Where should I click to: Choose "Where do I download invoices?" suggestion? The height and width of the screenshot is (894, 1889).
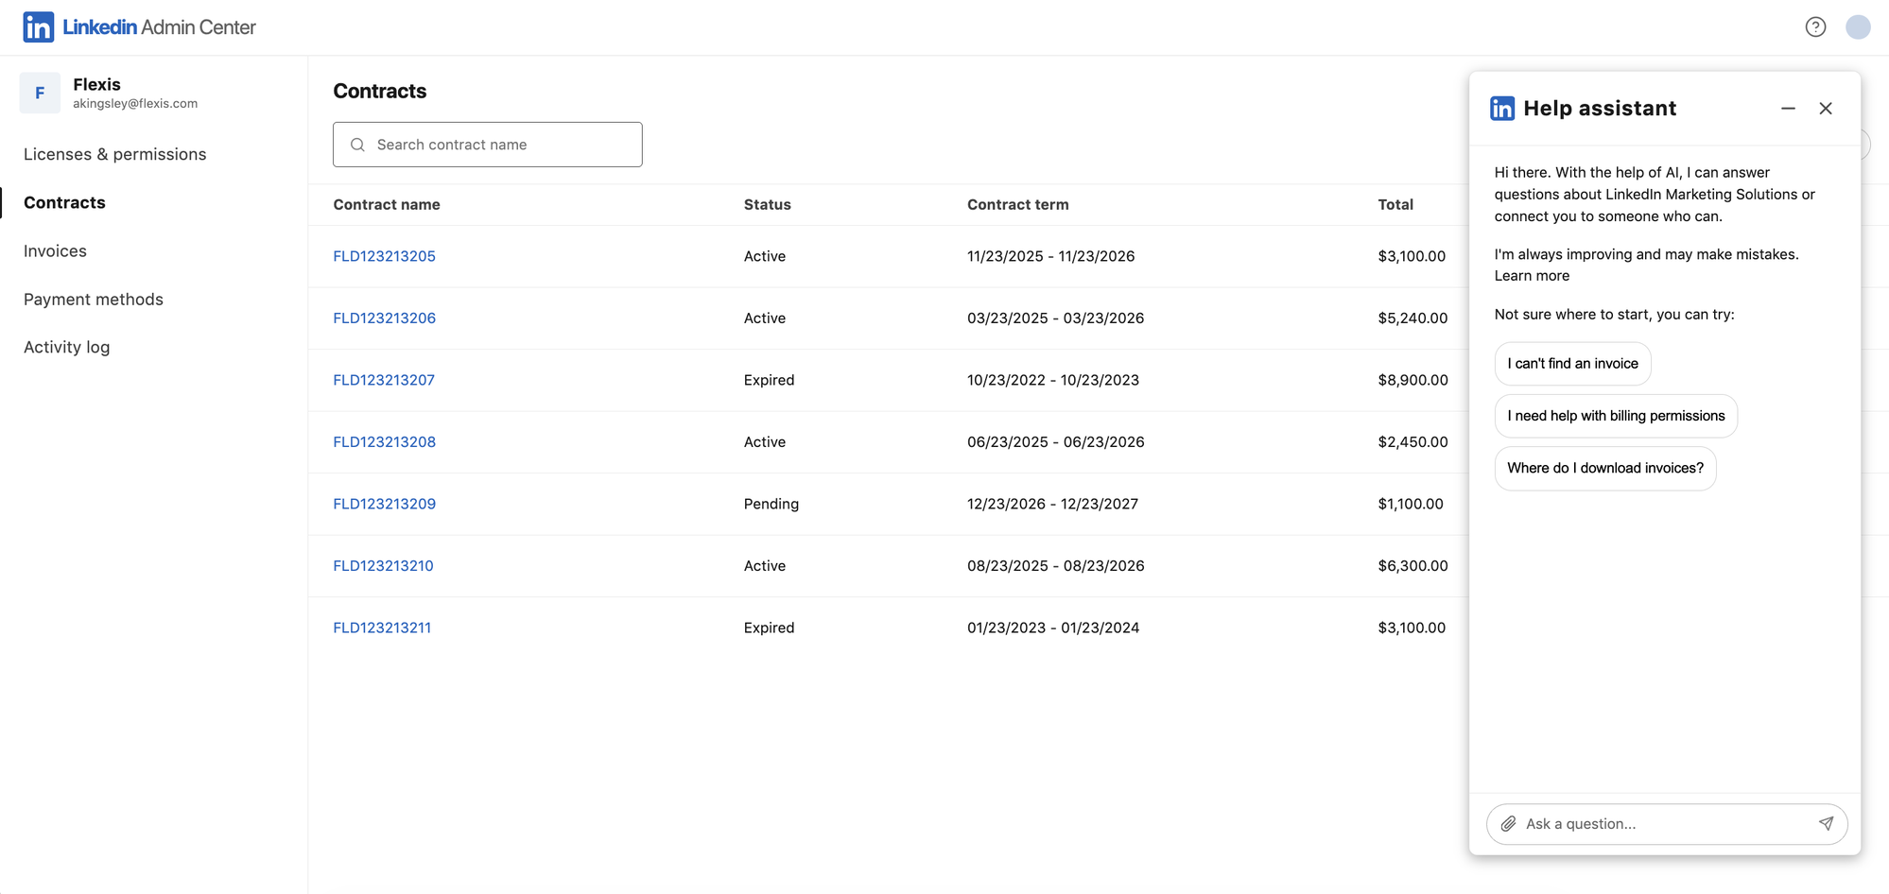point(1605,468)
